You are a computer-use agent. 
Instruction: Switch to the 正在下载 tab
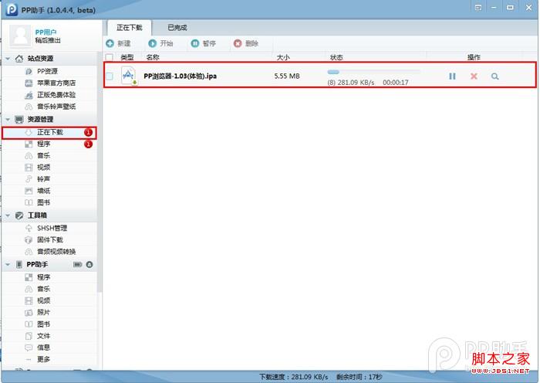coord(130,28)
